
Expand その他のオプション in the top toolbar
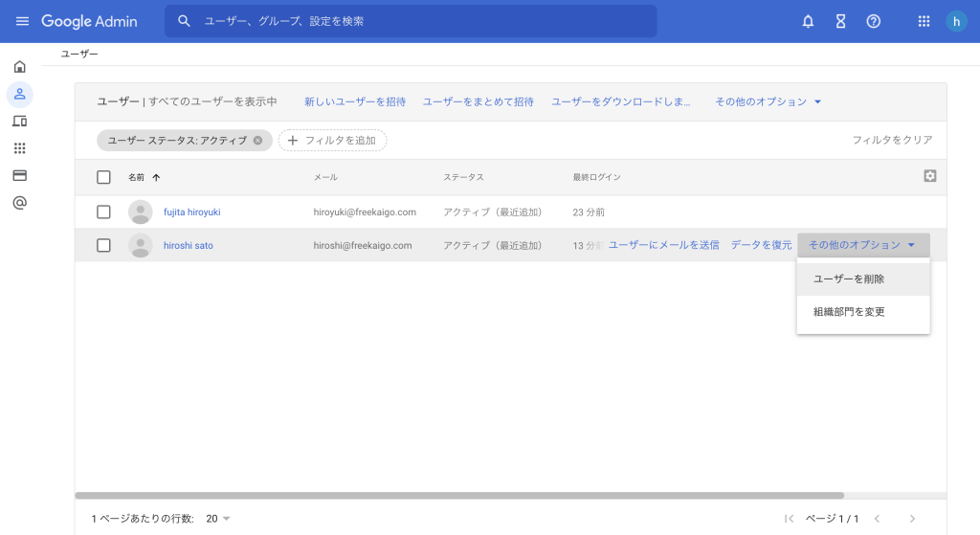[x=768, y=101]
